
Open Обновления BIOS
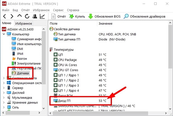coord(104,16)
